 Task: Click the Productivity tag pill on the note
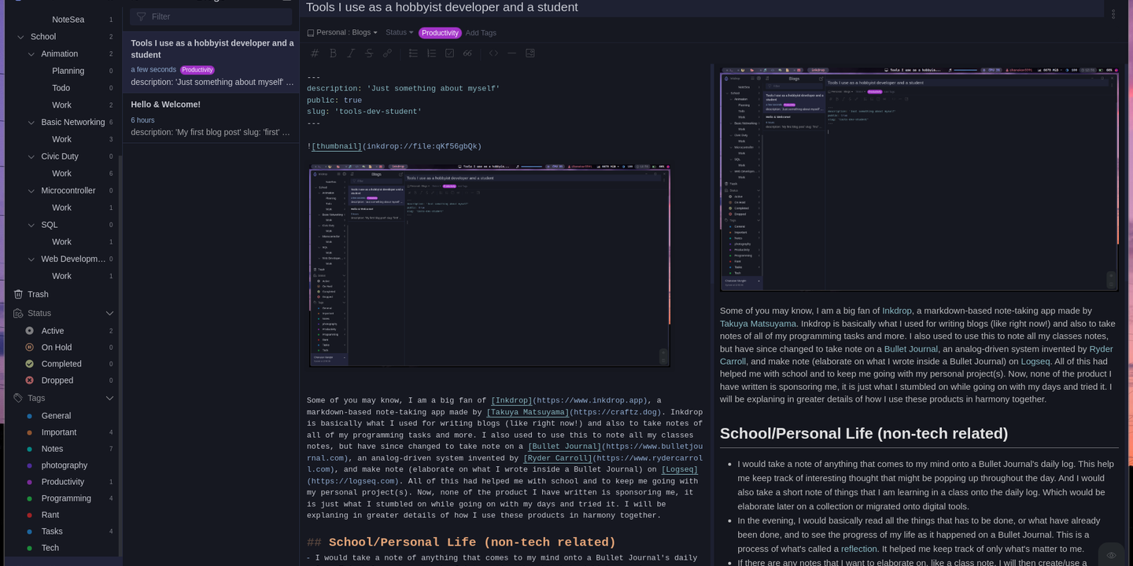coord(440,33)
